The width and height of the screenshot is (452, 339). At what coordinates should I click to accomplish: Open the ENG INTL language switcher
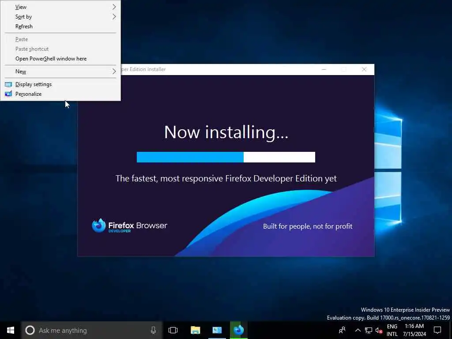(x=392, y=330)
